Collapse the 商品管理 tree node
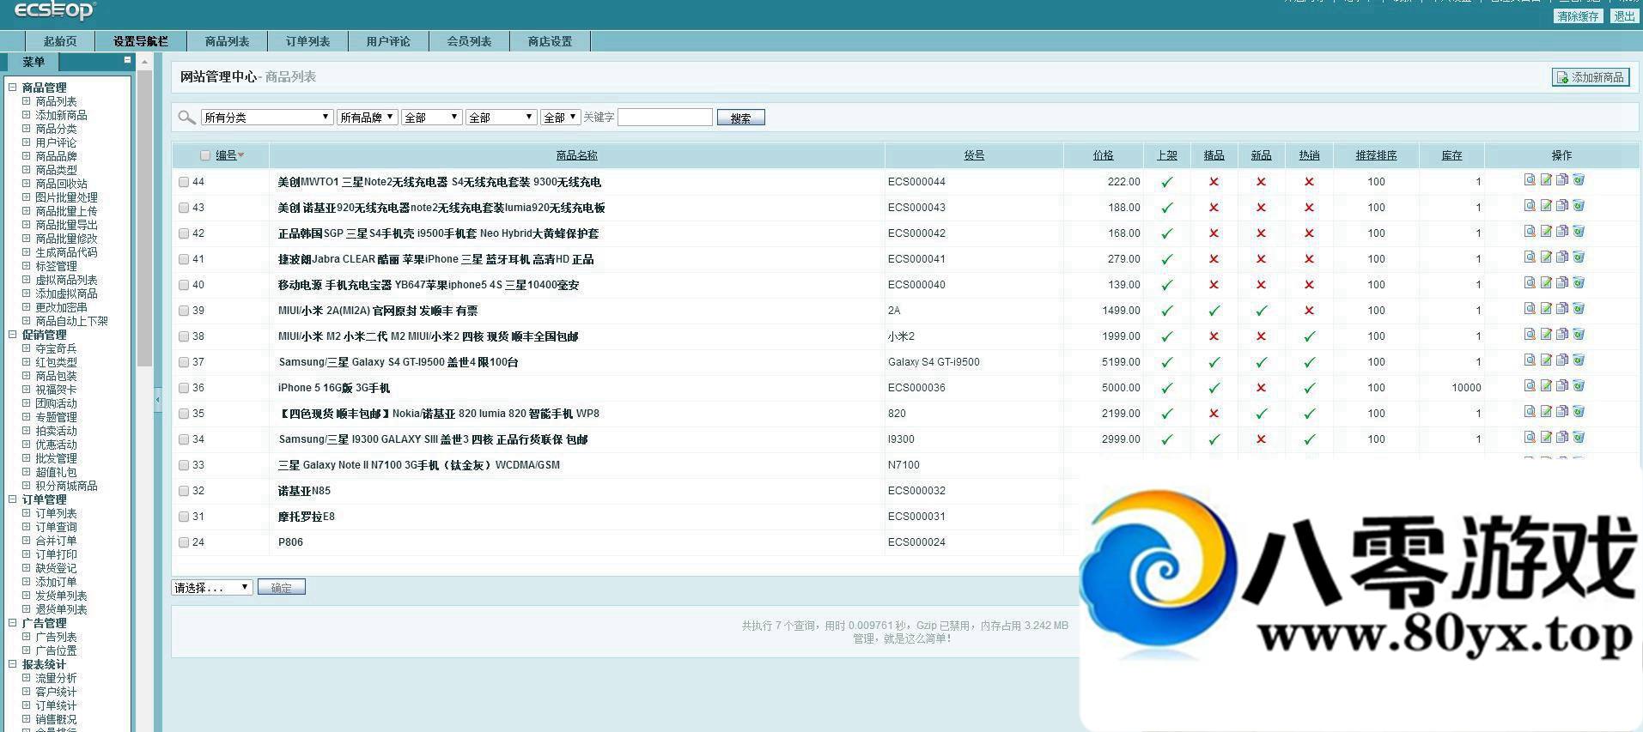This screenshot has width=1643, height=732. (13, 87)
